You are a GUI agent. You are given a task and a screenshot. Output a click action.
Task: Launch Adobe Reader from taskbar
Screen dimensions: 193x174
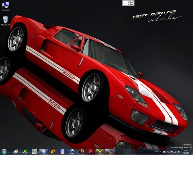point(90,152)
